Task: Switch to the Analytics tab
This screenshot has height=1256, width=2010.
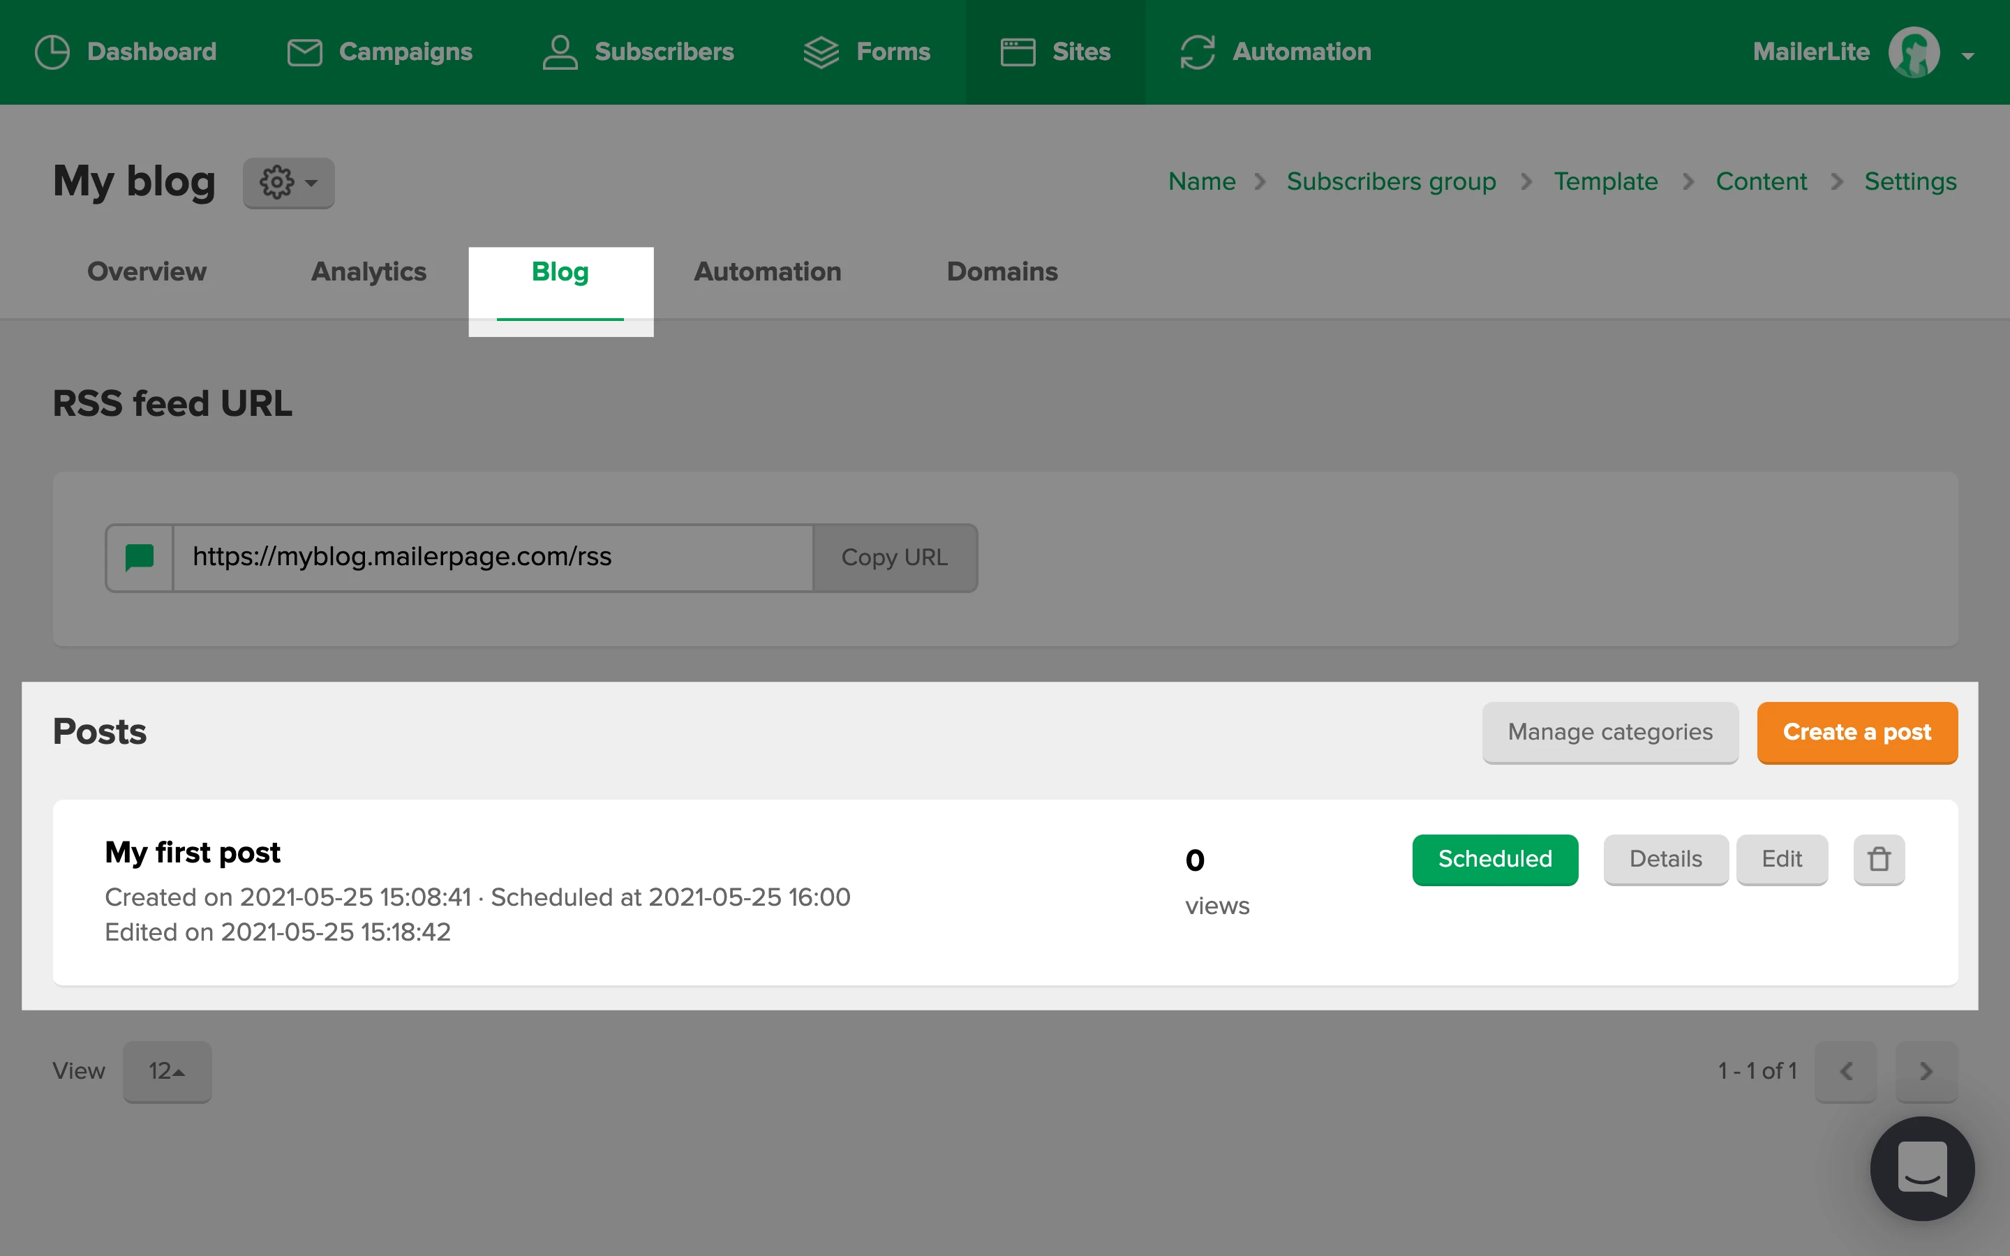Action: [x=368, y=271]
